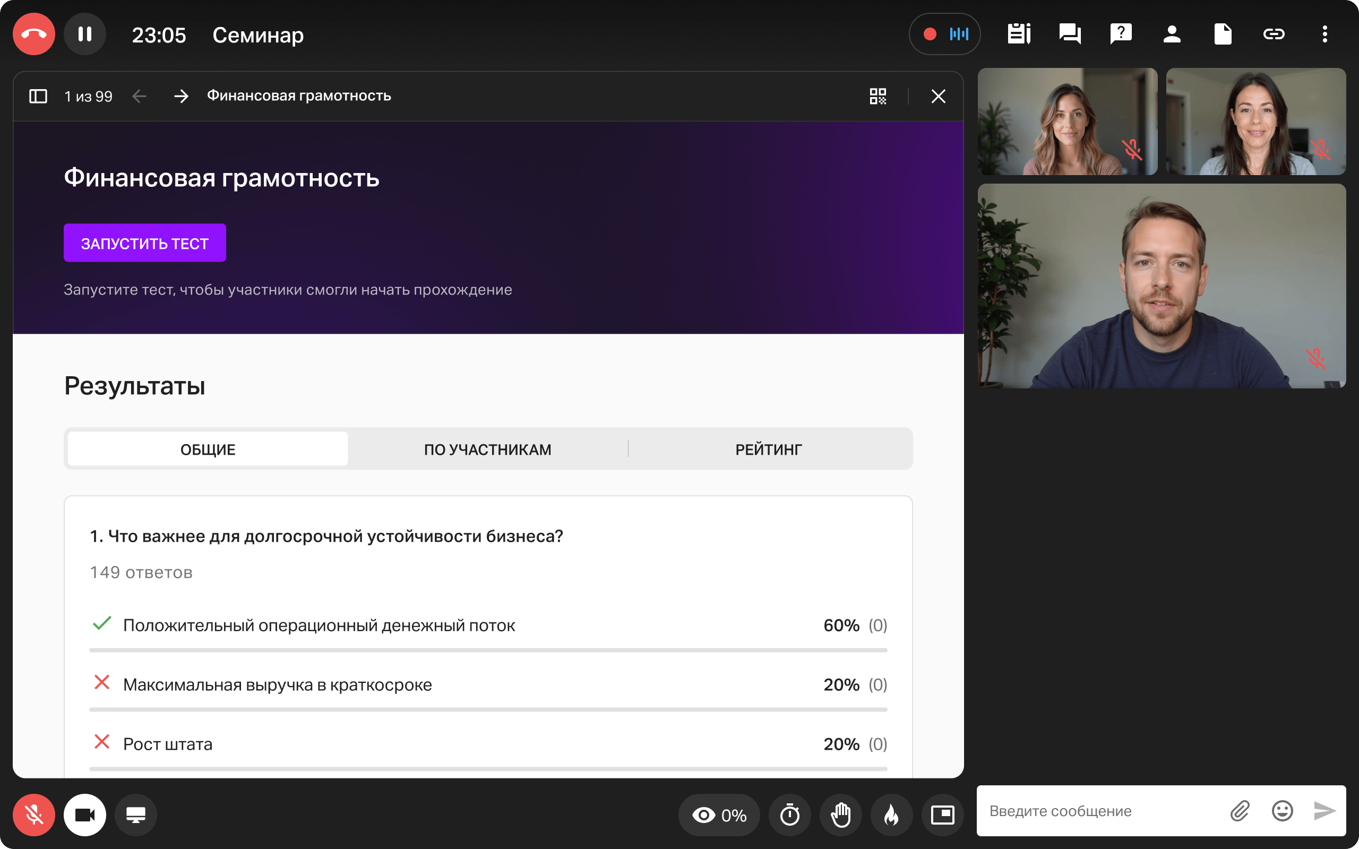End the call with the red hang-up button
Viewport: 1359px width, 849px height.
[33, 34]
